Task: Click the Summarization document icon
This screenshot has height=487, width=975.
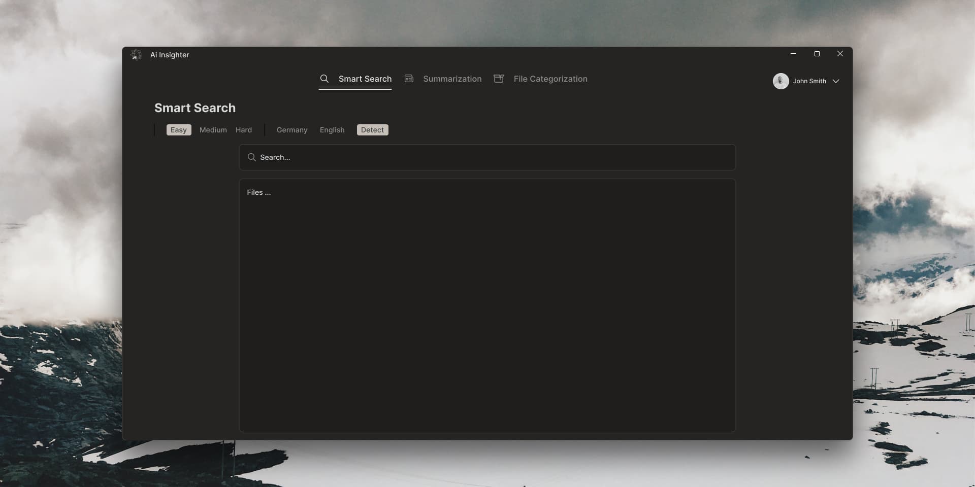Action: [x=409, y=79]
